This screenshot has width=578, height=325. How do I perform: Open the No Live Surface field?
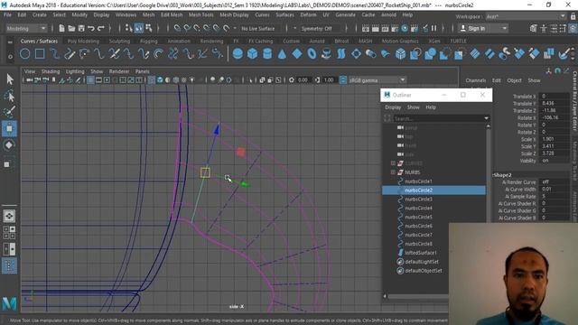click(x=258, y=28)
